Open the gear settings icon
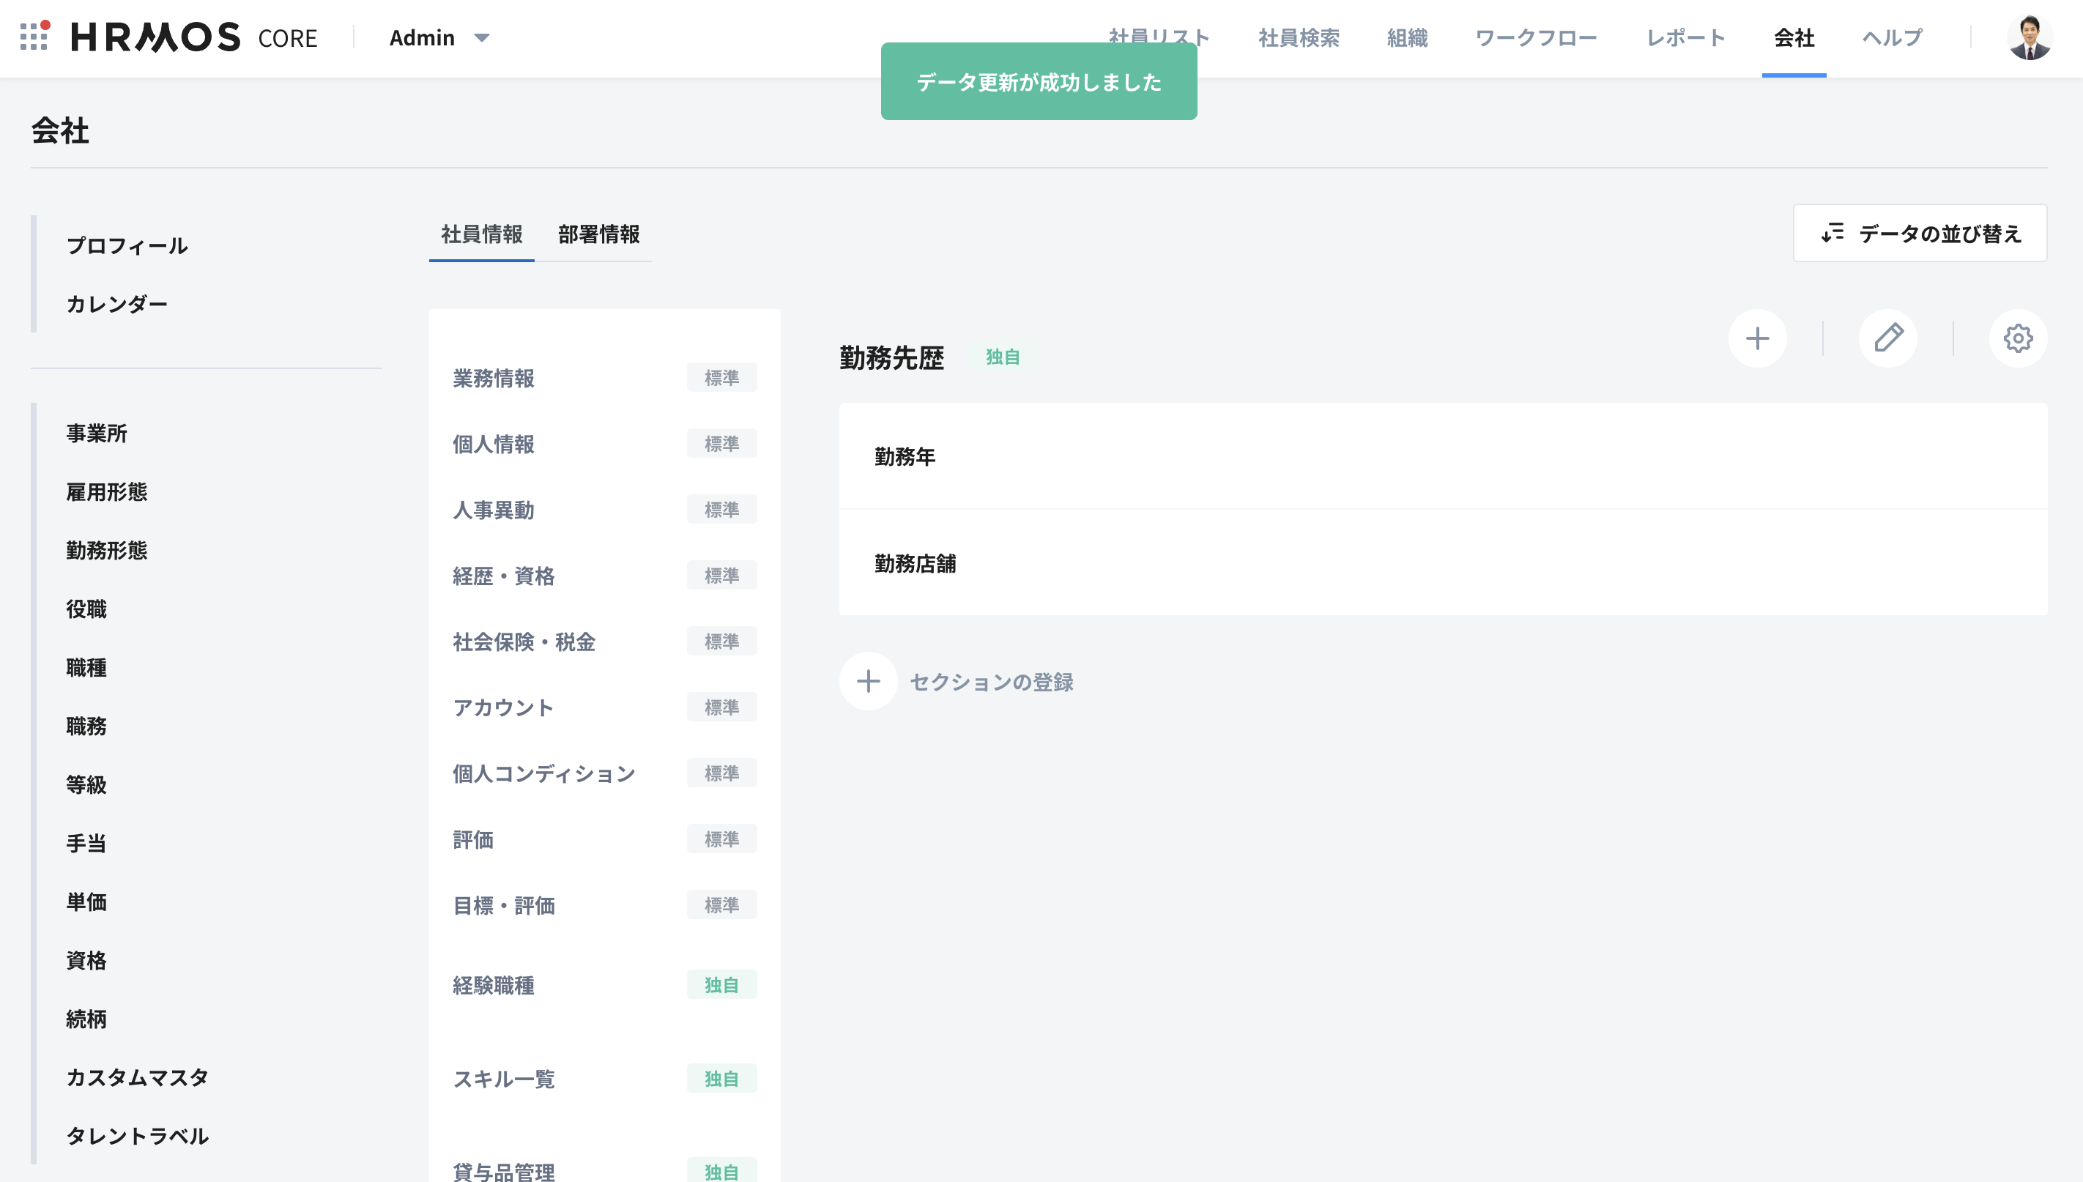This screenshot has height=1182, width=2083. (x=2017, y=338)
